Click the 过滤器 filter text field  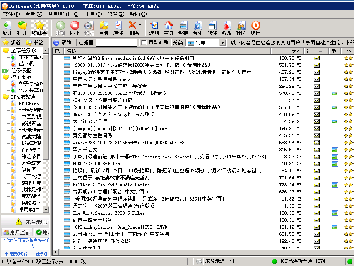116,43
